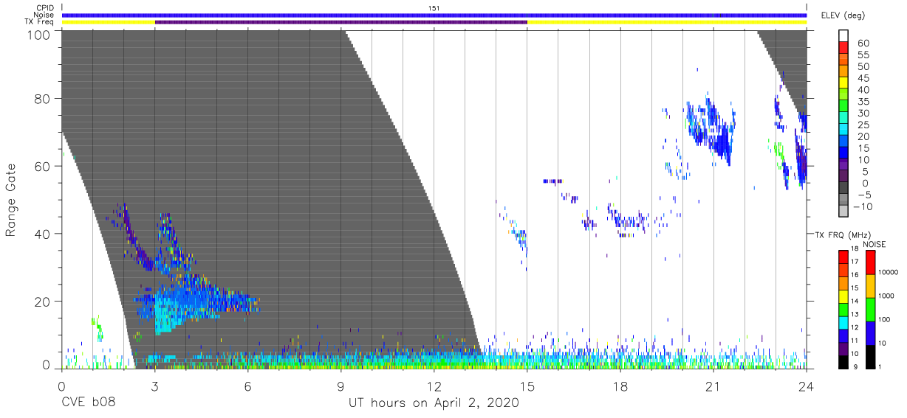This screenshot has width=907, height=418.
Task: Click the 6 tick label on UT hours axis
Action: (247, 386)
